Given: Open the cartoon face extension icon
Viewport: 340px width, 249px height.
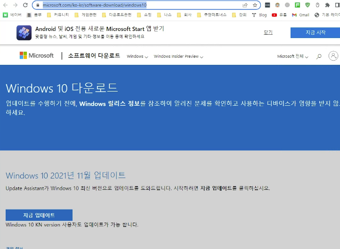Looking at the screenshot, I should tap(277, 5).
